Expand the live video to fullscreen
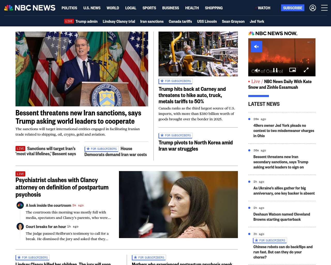This screenshot has height=265, width=331. [x=306, y=70]
